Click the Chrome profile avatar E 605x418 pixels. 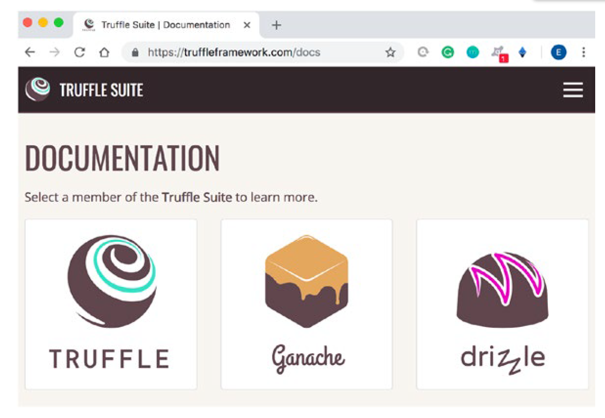pos(558,52)
